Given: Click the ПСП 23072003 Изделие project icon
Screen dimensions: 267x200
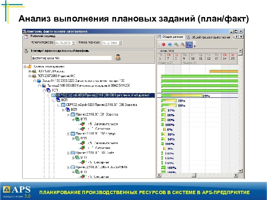Looking at the screenshot, I should click(x=34, y=76).
